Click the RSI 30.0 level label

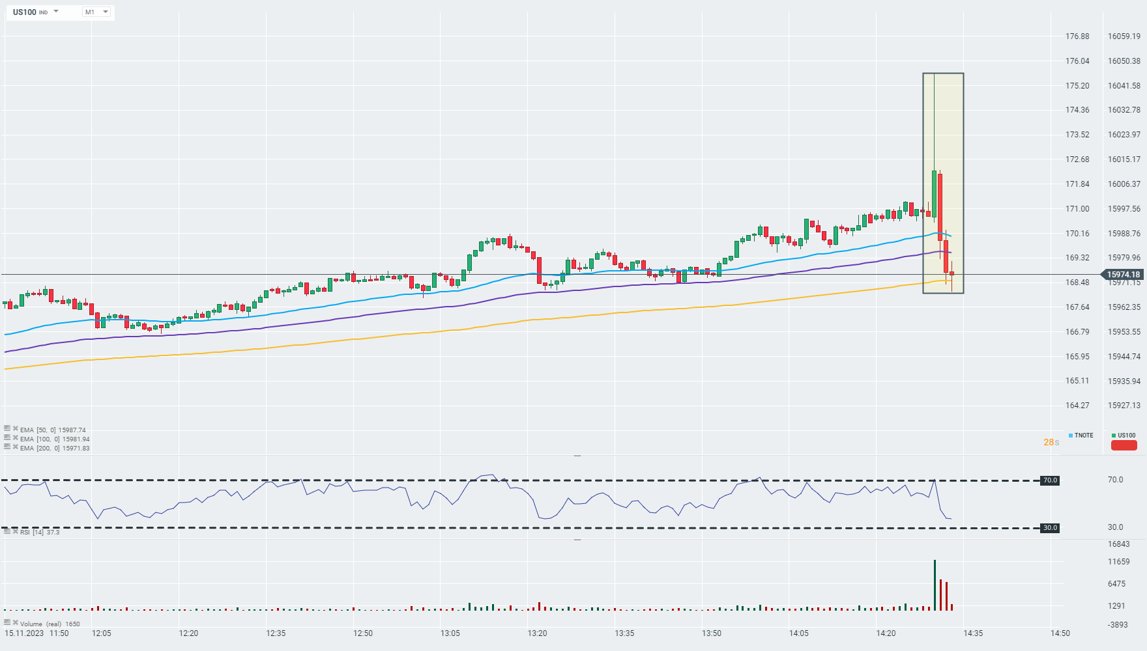click(1050, 528)
